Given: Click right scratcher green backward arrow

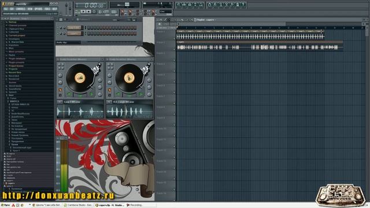Looking at the screenshot, I should [x=119, y=94].
